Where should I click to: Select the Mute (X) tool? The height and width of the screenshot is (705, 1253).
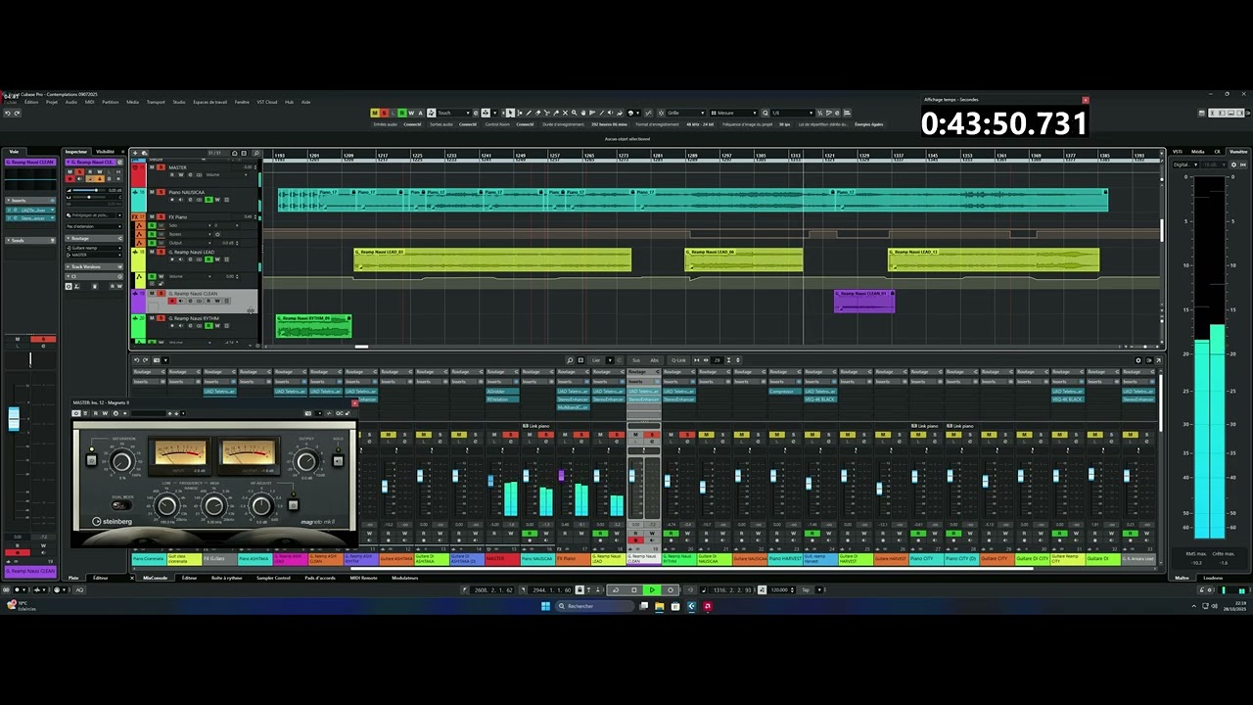tap(565, 113)
